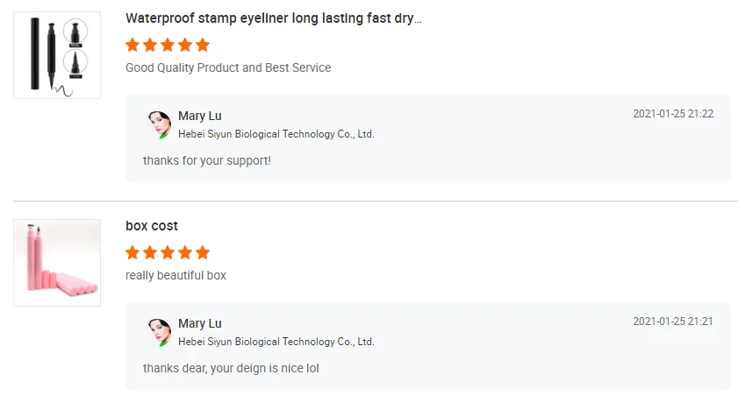Click Mary Lu's avatar in second reply
The image size is (738, 396).
point(159,332)
